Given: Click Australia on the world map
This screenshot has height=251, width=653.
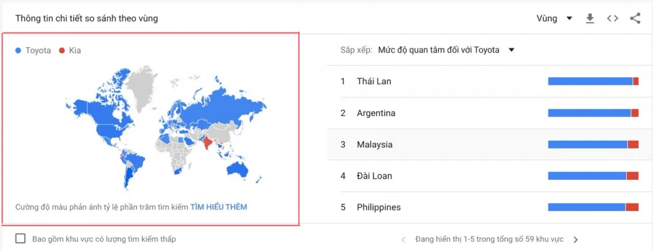Looking at the screenshot, I should pyautogui.click(x=238, y=168).
